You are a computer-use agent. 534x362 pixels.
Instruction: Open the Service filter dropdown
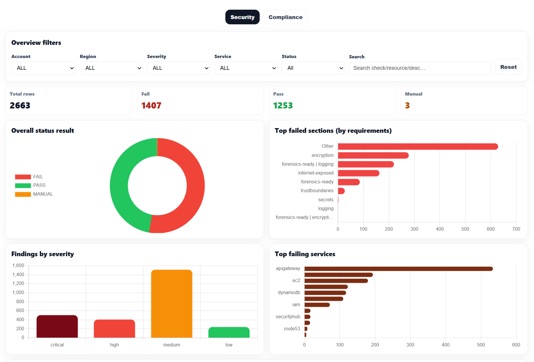[246, 68]
